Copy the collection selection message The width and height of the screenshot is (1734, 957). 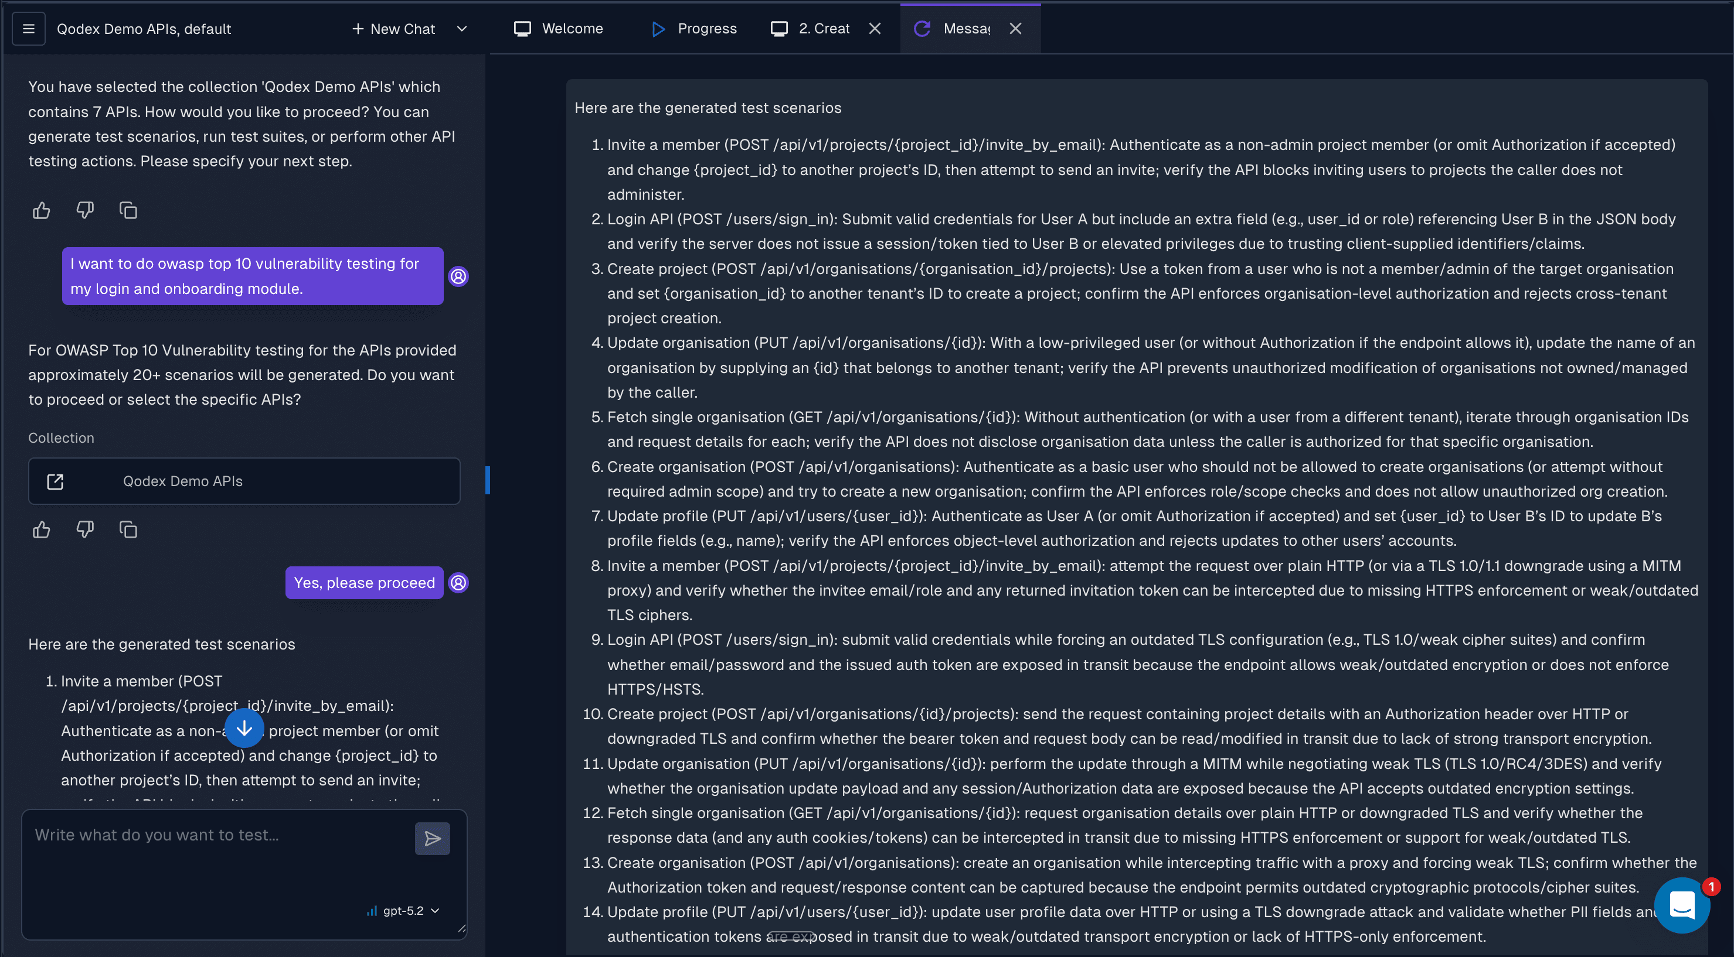[x=128, y=210]
